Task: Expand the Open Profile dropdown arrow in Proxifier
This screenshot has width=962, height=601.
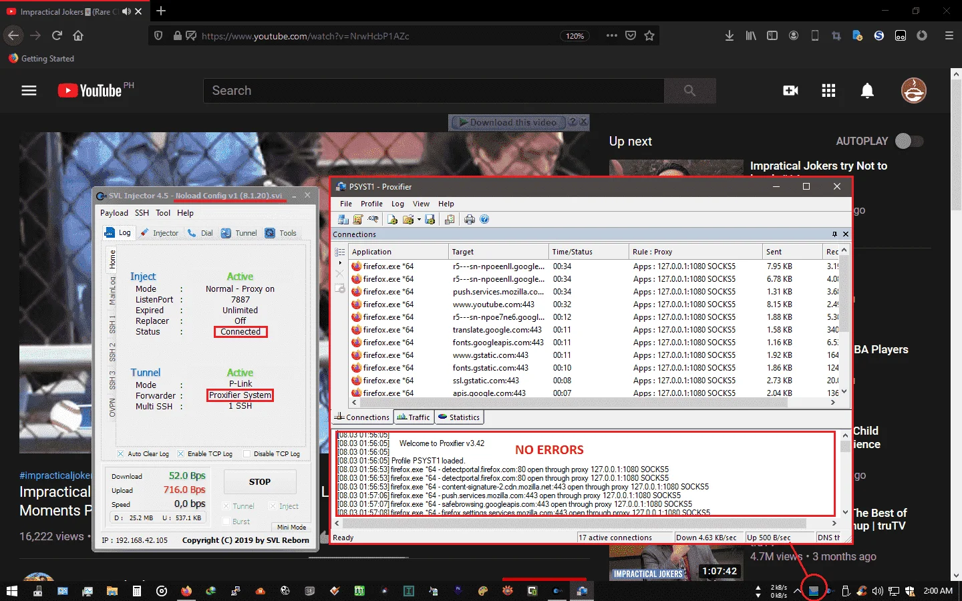Action: pyautogui.click(x=419, y=219)
